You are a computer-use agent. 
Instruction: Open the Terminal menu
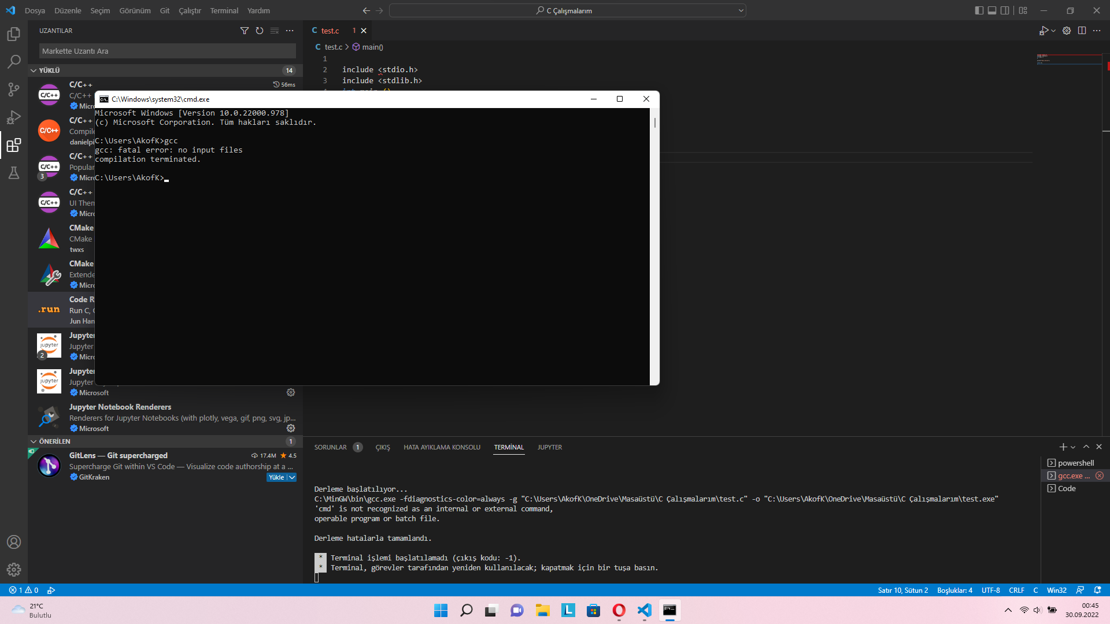coord(224,10)
